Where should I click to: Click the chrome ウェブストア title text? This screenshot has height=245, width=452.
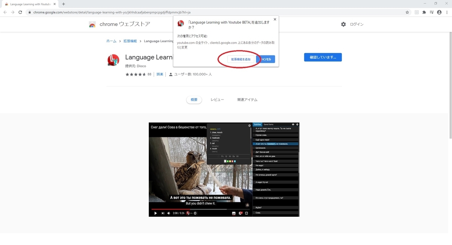pyautogui.click(x=125, y=24)
